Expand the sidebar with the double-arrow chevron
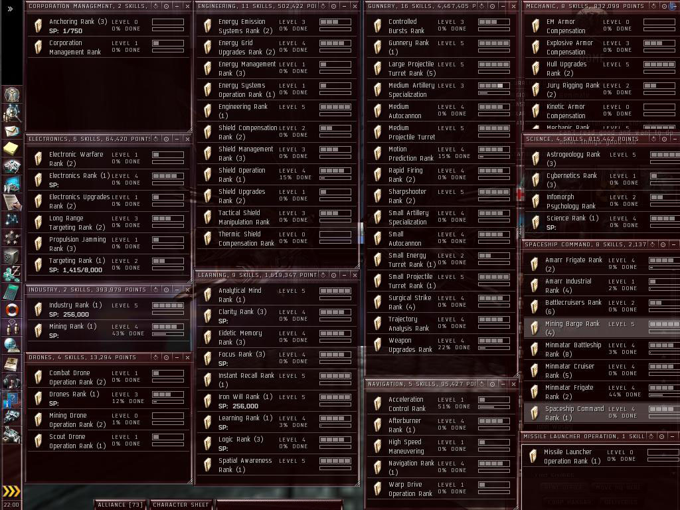 click(11, 9)
